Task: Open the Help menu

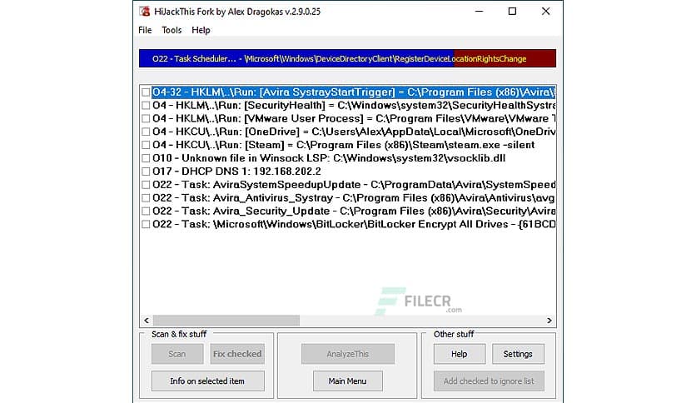Action: 201,30
